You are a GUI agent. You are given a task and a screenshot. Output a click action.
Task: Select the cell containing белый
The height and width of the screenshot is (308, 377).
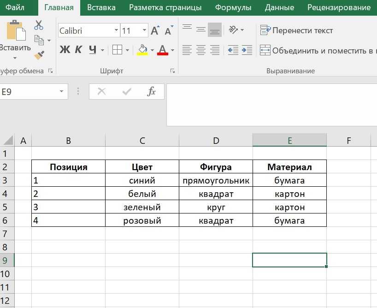tap(142, 194)
